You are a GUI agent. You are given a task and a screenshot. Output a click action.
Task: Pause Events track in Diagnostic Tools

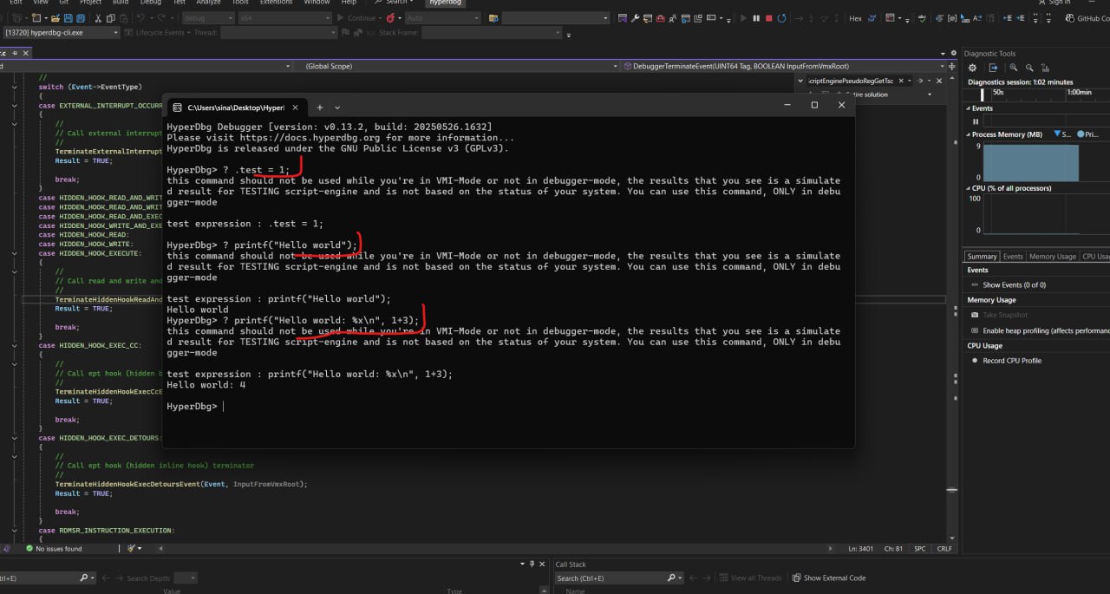coord(976,121)
